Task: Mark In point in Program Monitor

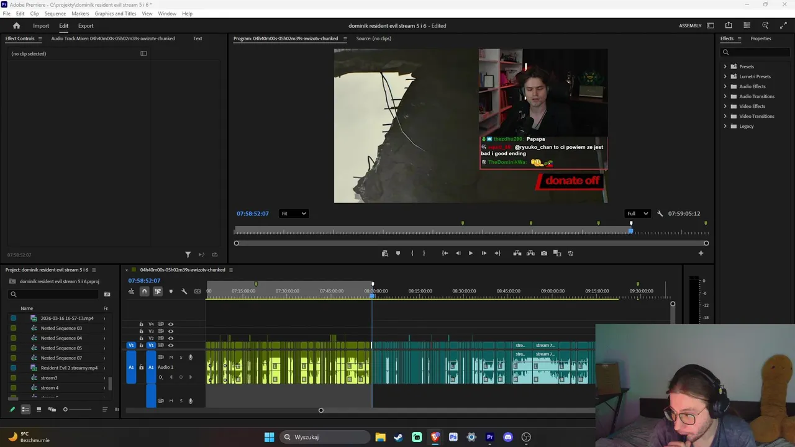Action: coord(412,253)
